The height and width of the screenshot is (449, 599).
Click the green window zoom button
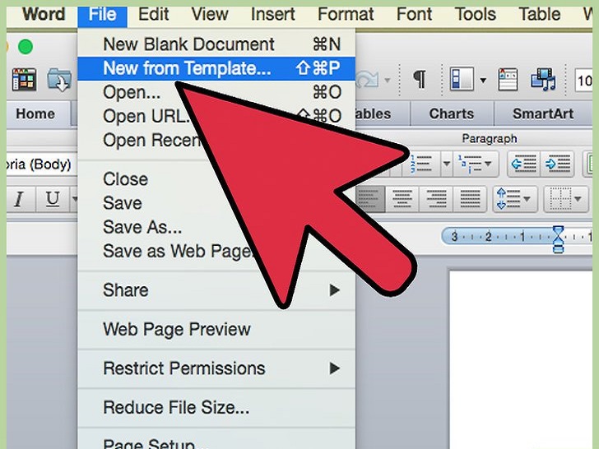(26, 47)
